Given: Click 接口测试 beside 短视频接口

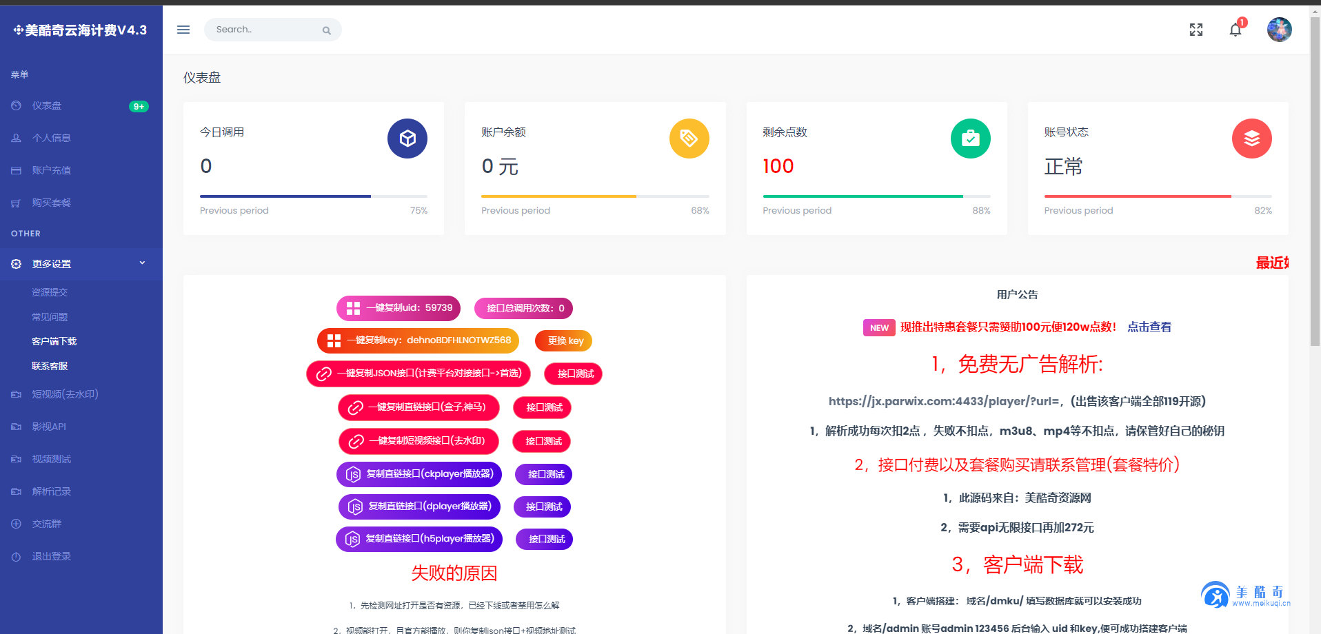Looking at the screenshot, I should 542,441.
